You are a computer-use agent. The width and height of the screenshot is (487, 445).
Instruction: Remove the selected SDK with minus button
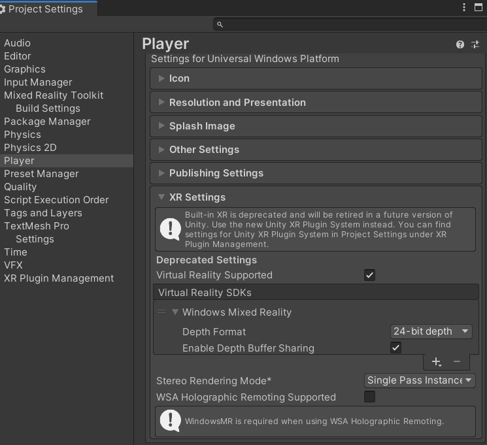(x=456, y=361)
